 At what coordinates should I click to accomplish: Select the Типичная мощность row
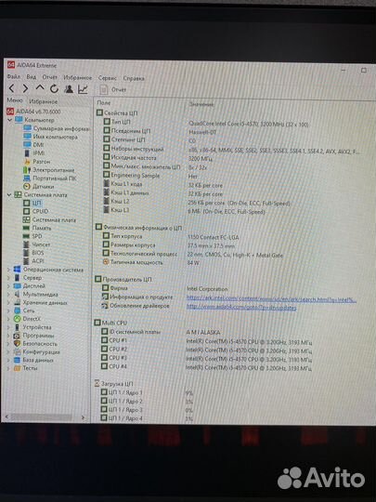(151, 262)
